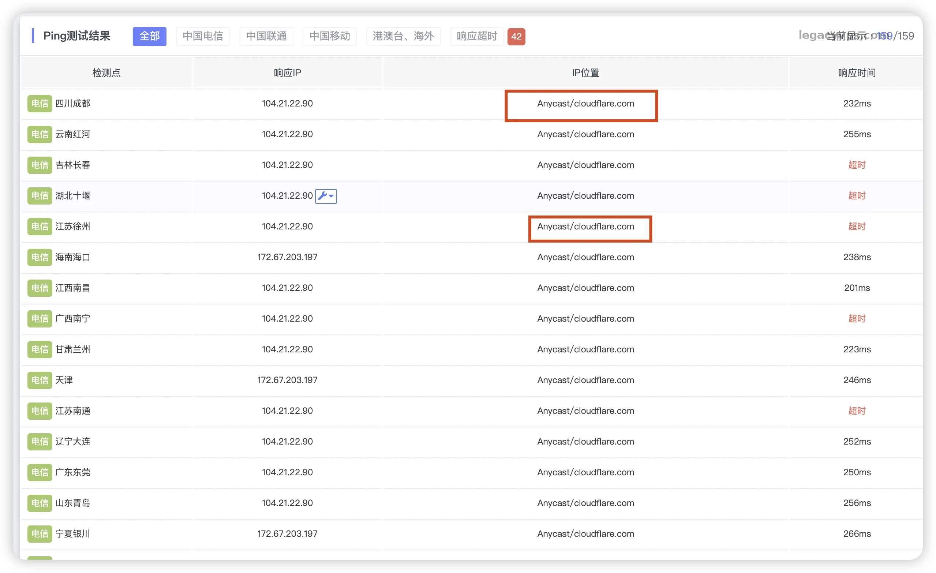Click the 响应IP column header
The image size is (936, 573).
[287, 73]
